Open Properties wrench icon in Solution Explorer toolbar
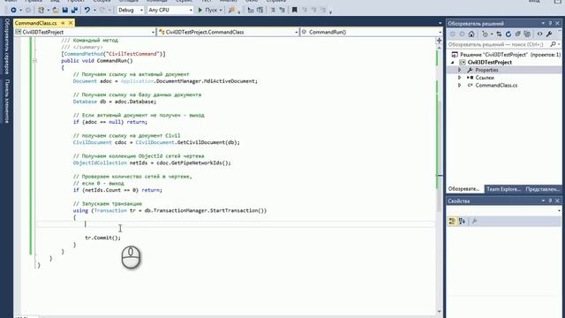The image size is (565, 318). [x=549, y=34]
